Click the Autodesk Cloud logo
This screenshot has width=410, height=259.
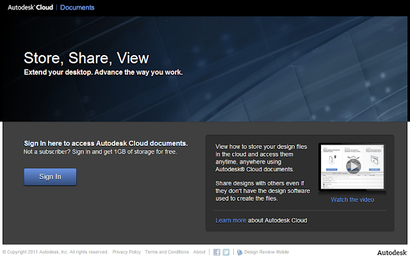30,7
